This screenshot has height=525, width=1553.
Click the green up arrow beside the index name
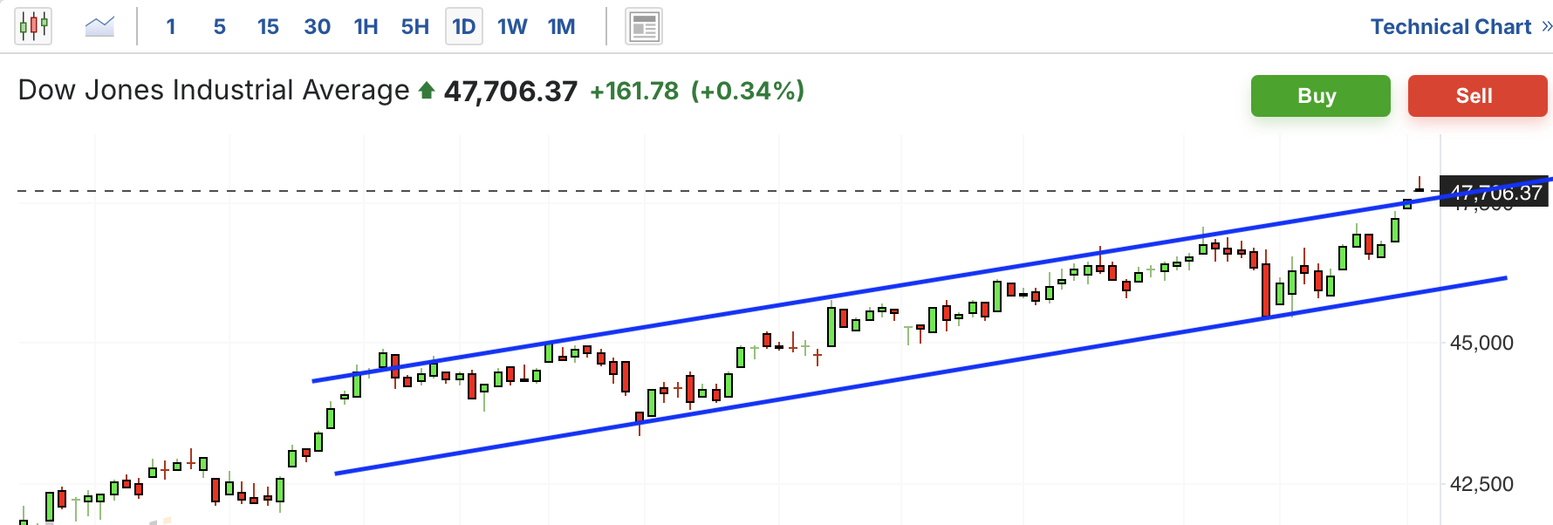pyautogui.click(x=427, y=90)
